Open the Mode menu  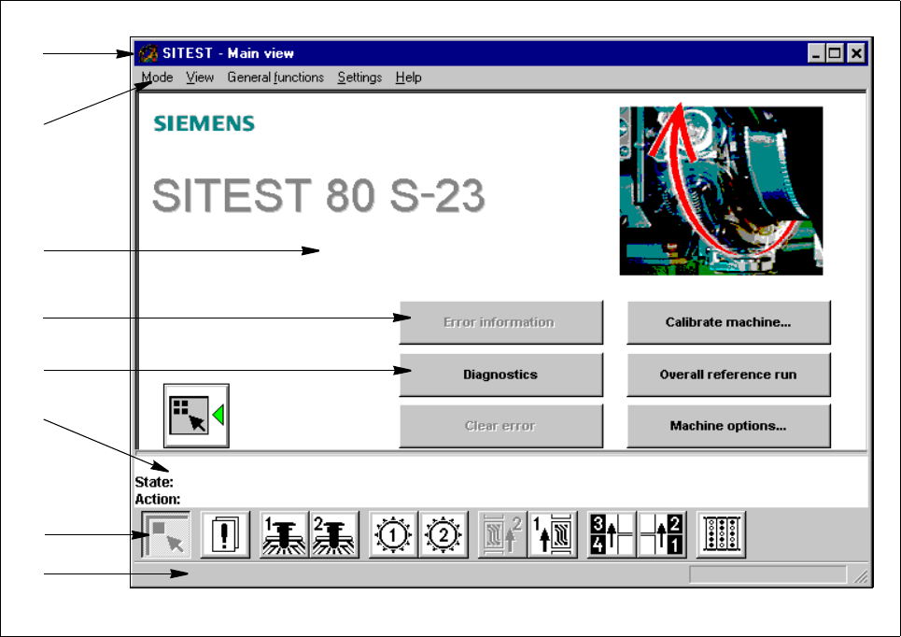[157, 77]
